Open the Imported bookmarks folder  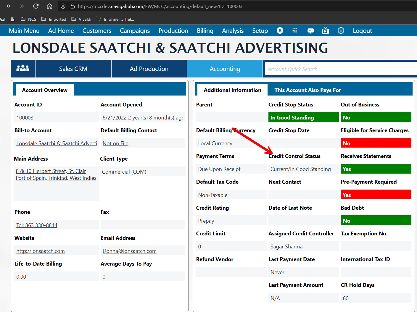[x=54, y=19]
